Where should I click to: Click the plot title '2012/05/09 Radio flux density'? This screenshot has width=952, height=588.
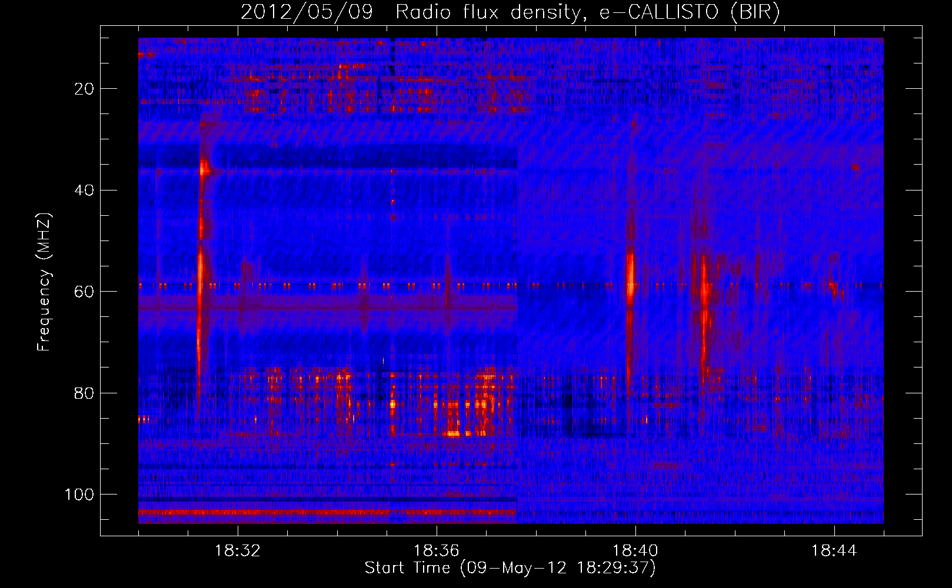[x=510, y=12]
